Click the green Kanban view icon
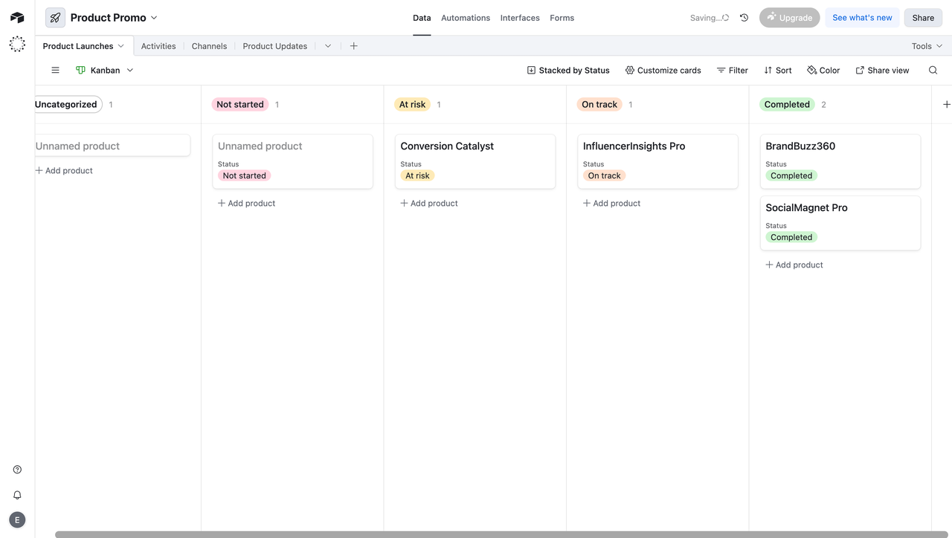Screen dimensions: 952x538 [x=80, y=70]
